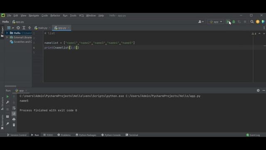Open TODO tool window
The height and width of the screenshot is (150, 266).
(48, 135)
